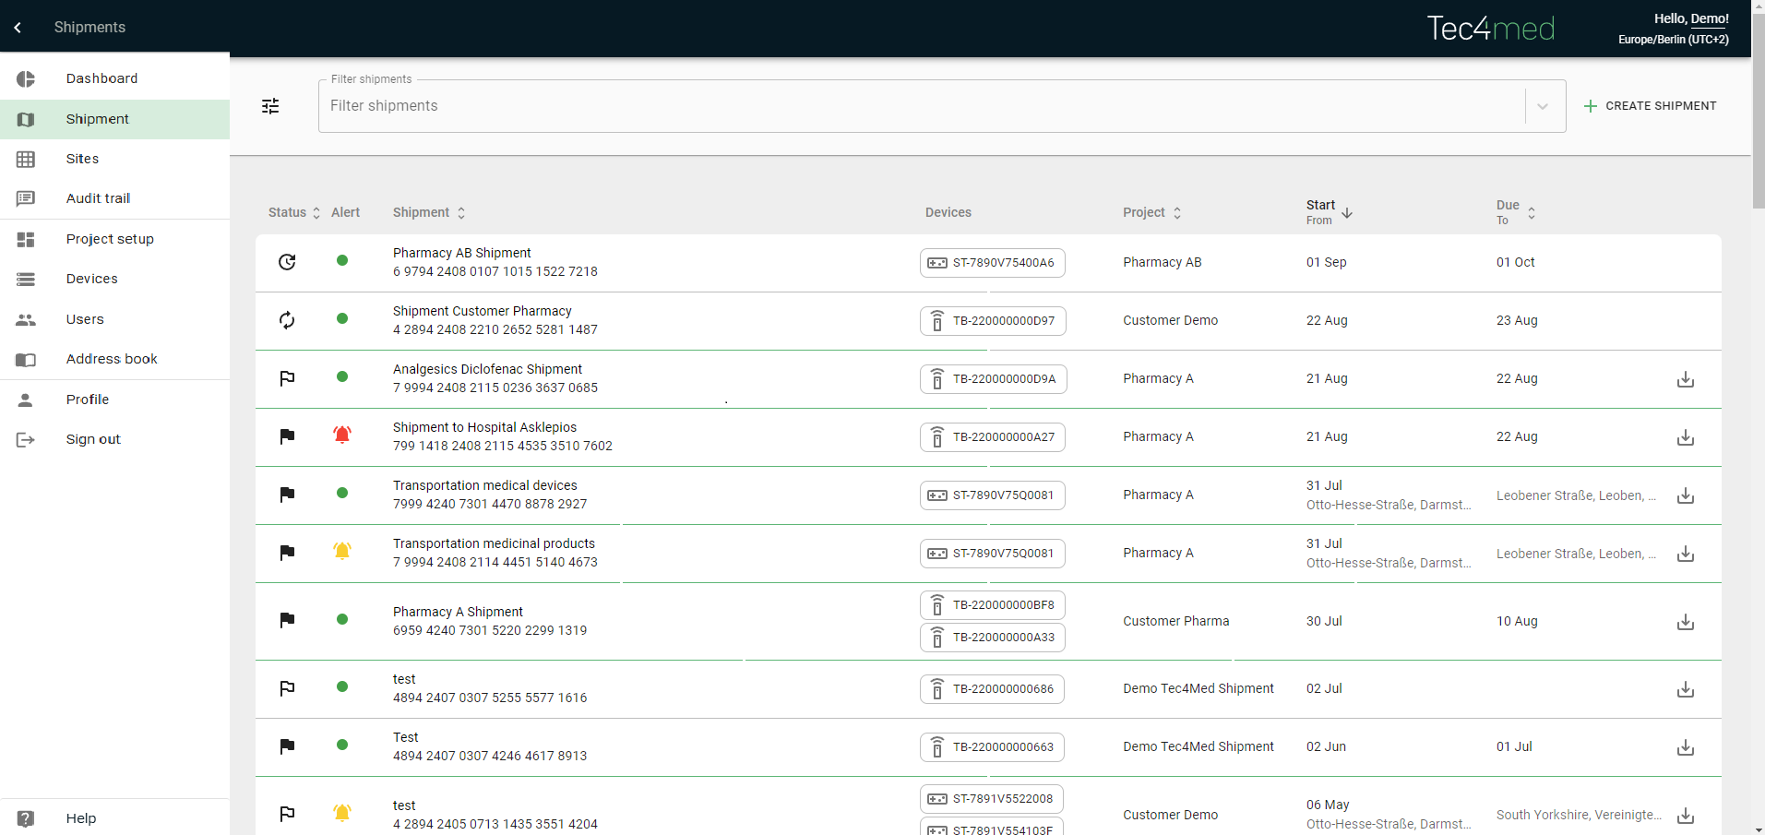The height and width of the screenshot is (835, 1765).
Task: Download the Pharmacy A Shipment report
Action: 1685,622
